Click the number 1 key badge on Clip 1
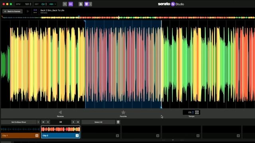Image resolution: width=255 pixels, height=143 pixels. (37, 135)
